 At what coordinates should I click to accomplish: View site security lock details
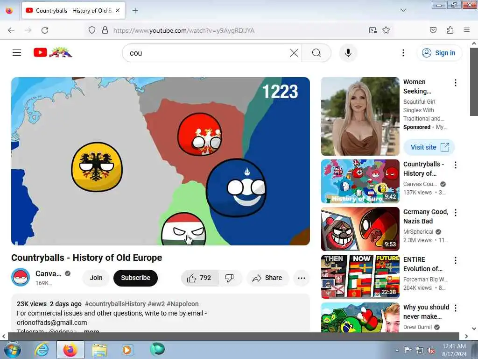105,30
